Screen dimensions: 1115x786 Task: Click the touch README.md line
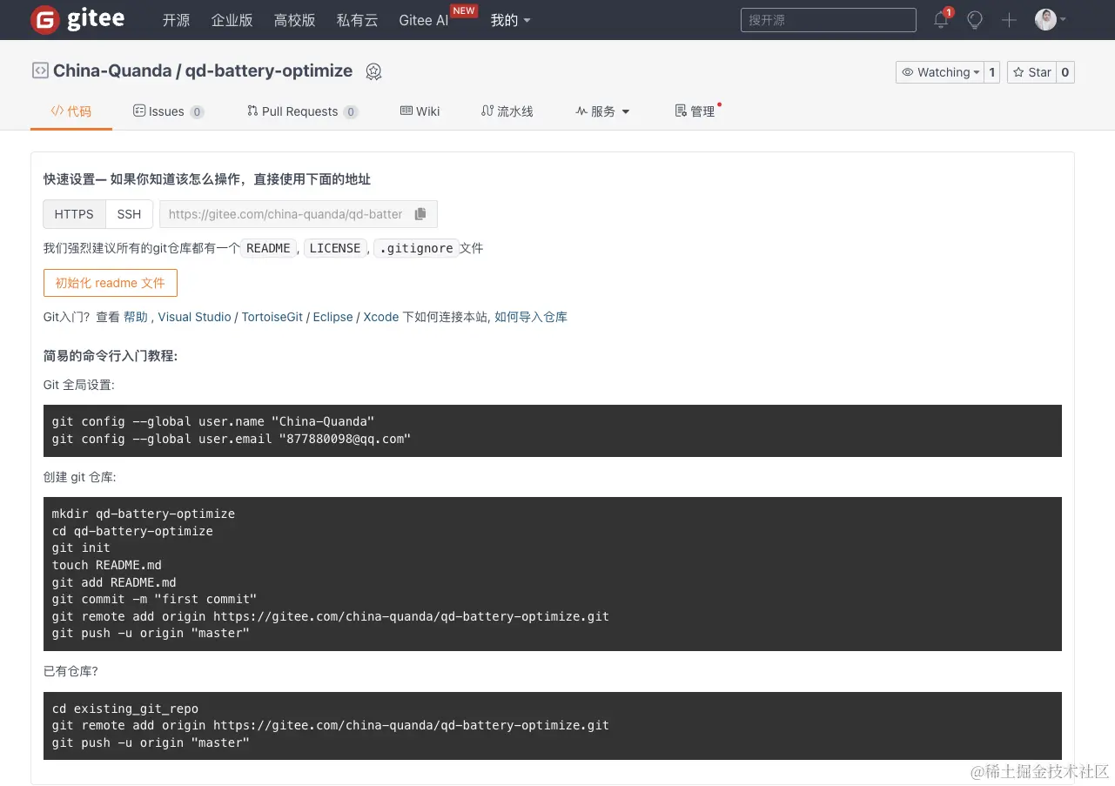(x=107, y=565)
